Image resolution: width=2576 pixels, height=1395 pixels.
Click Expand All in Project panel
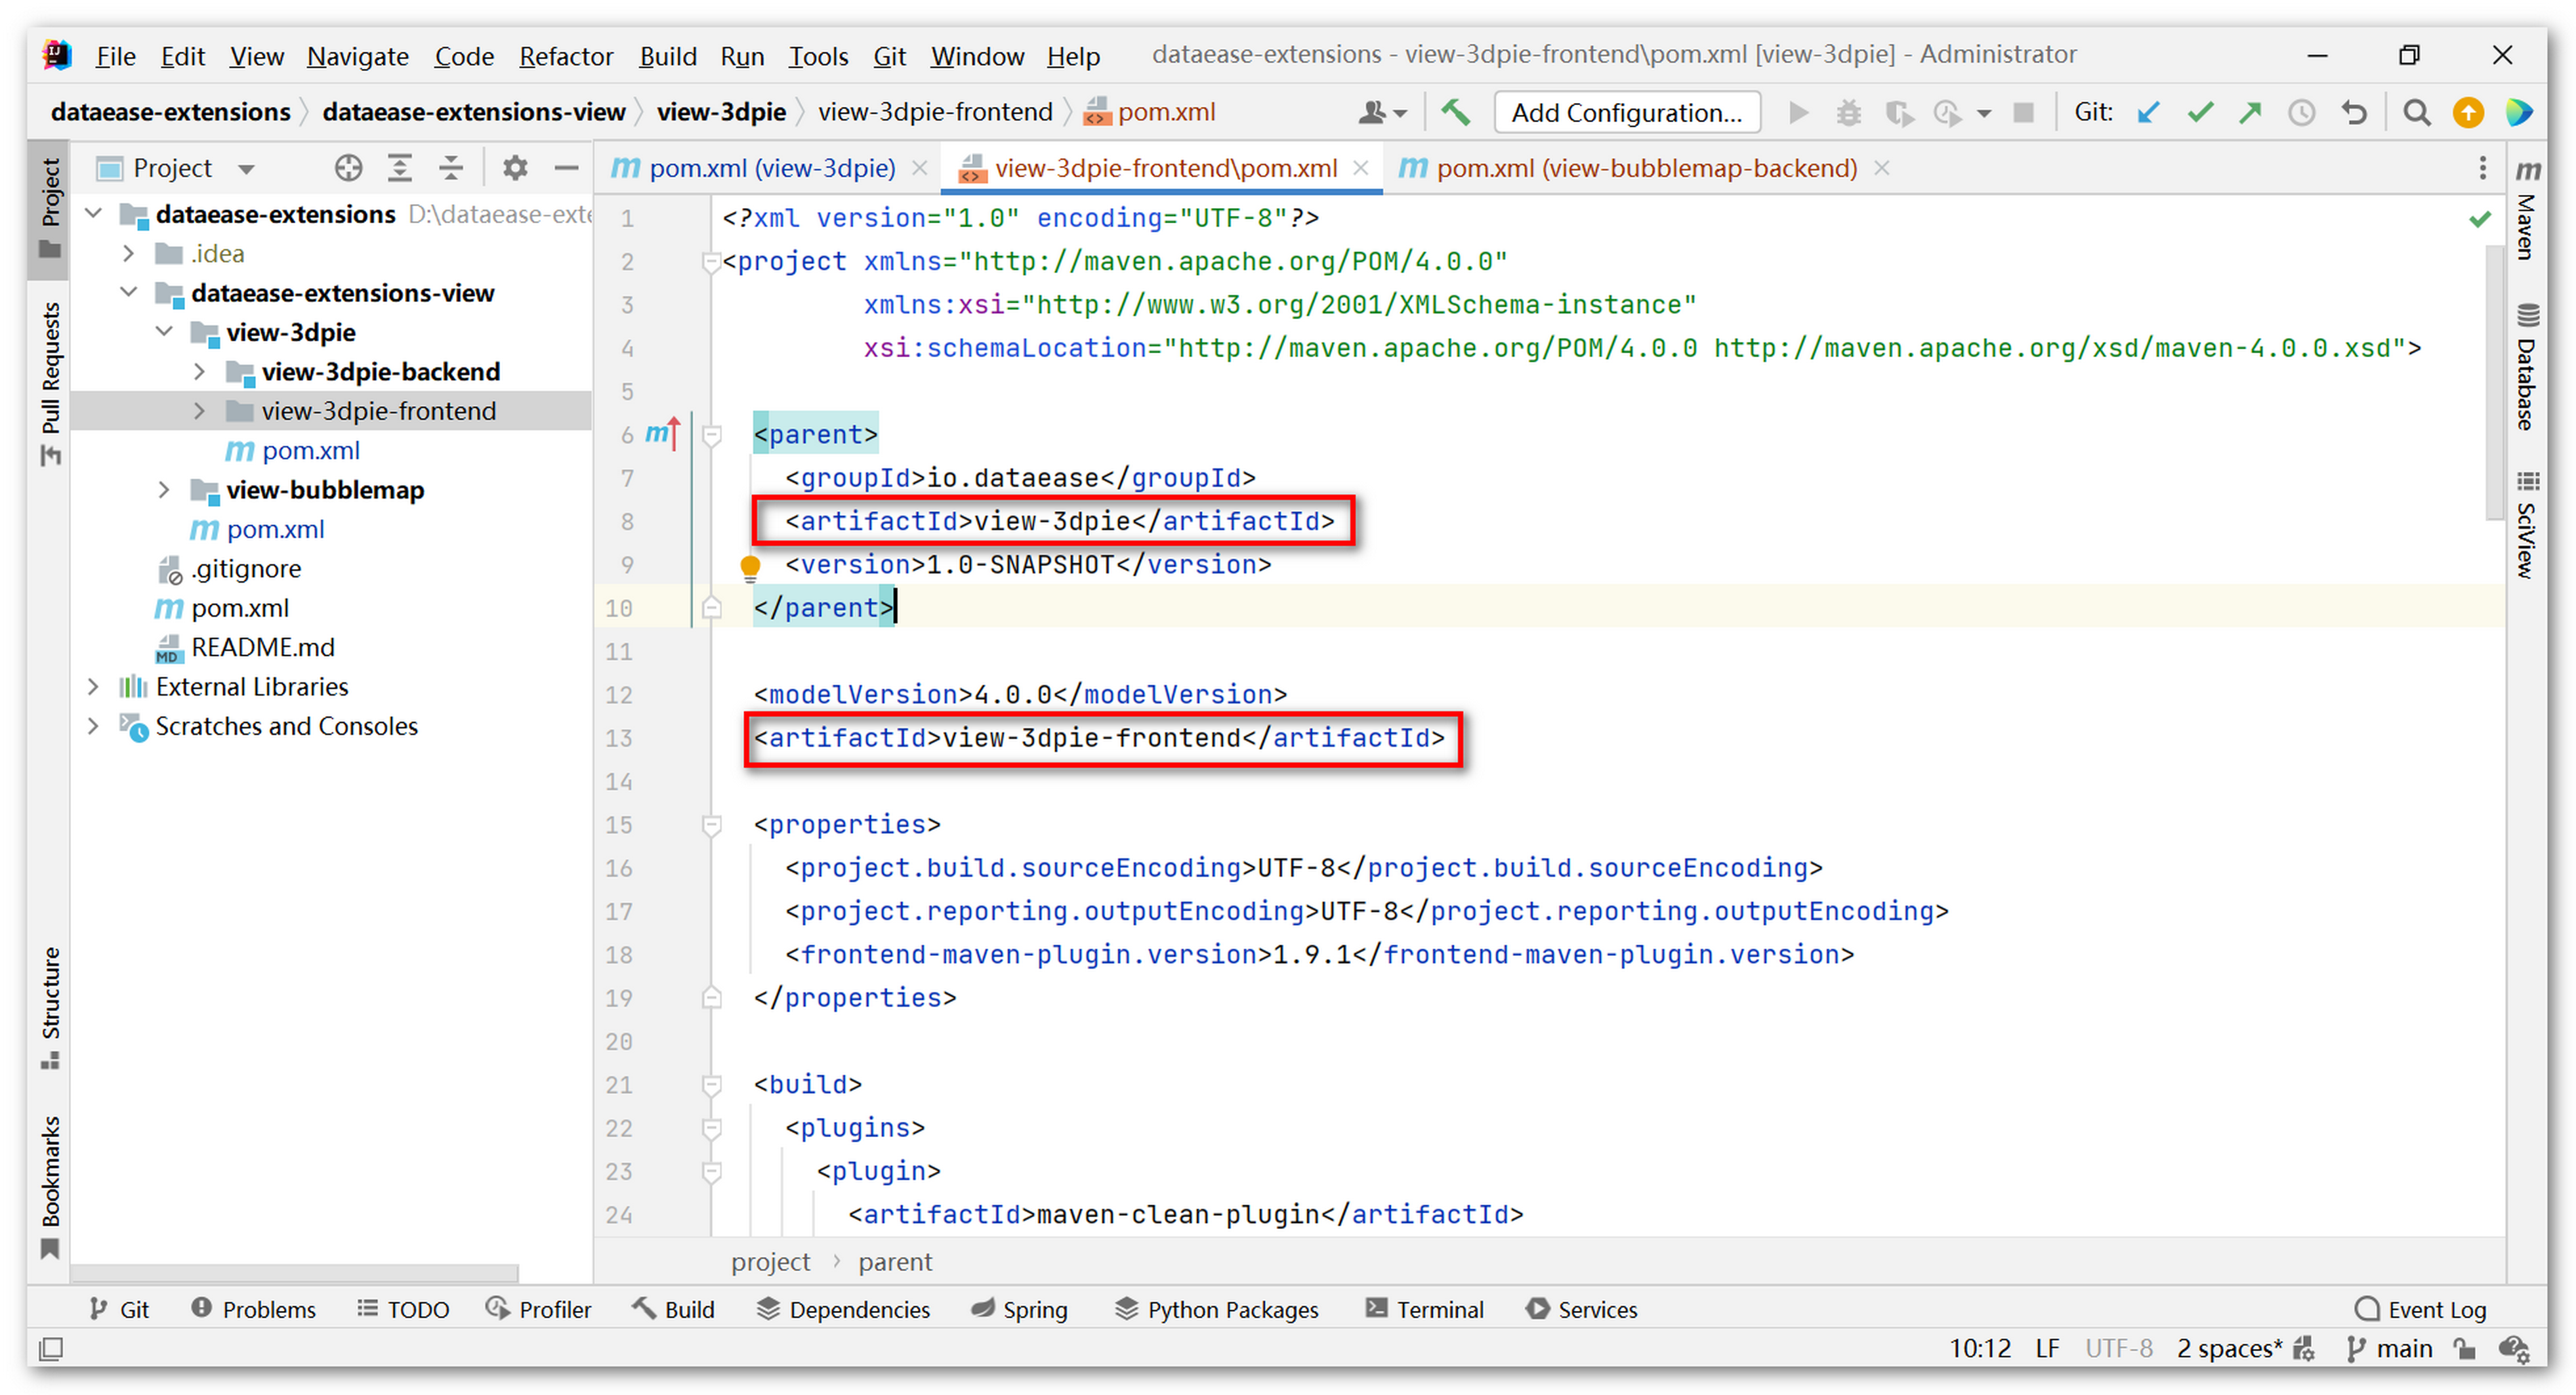pos(400,168)
